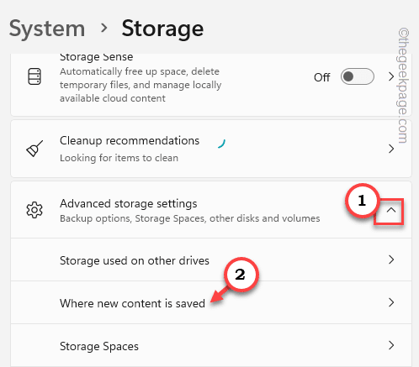Open Where new content is saved
The width and height of the screenshot is (419, 367).
211,302
